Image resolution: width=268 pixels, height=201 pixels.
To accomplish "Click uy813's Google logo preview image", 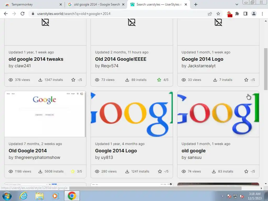I will pos(132,114).
